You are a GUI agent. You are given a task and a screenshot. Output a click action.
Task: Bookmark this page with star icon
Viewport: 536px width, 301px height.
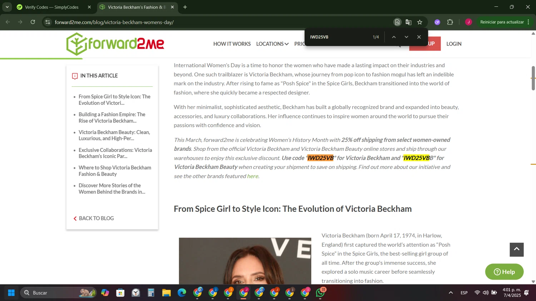click(x=420, y=22)
